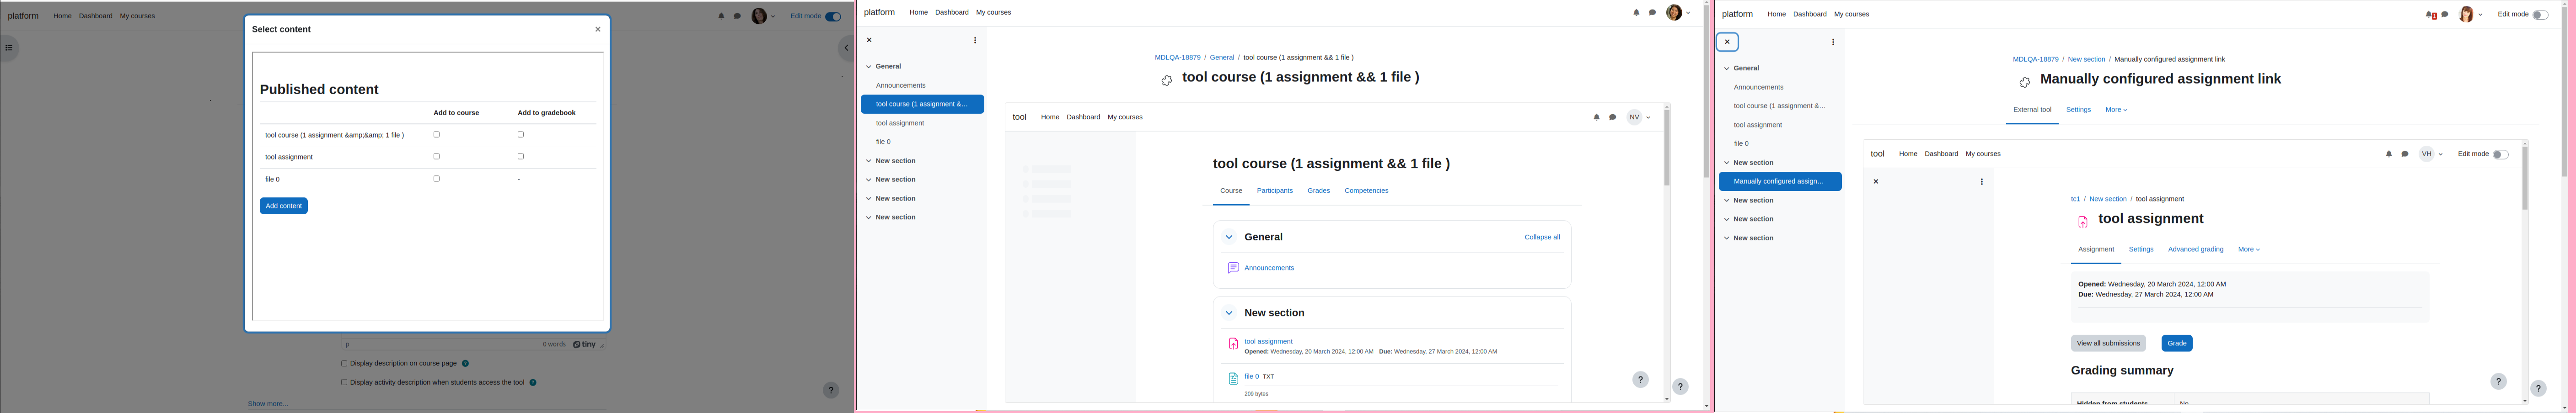Viewport: 2576px width, 413px height.
Task: Close the Select content dialog
Action: coord(598,29)
